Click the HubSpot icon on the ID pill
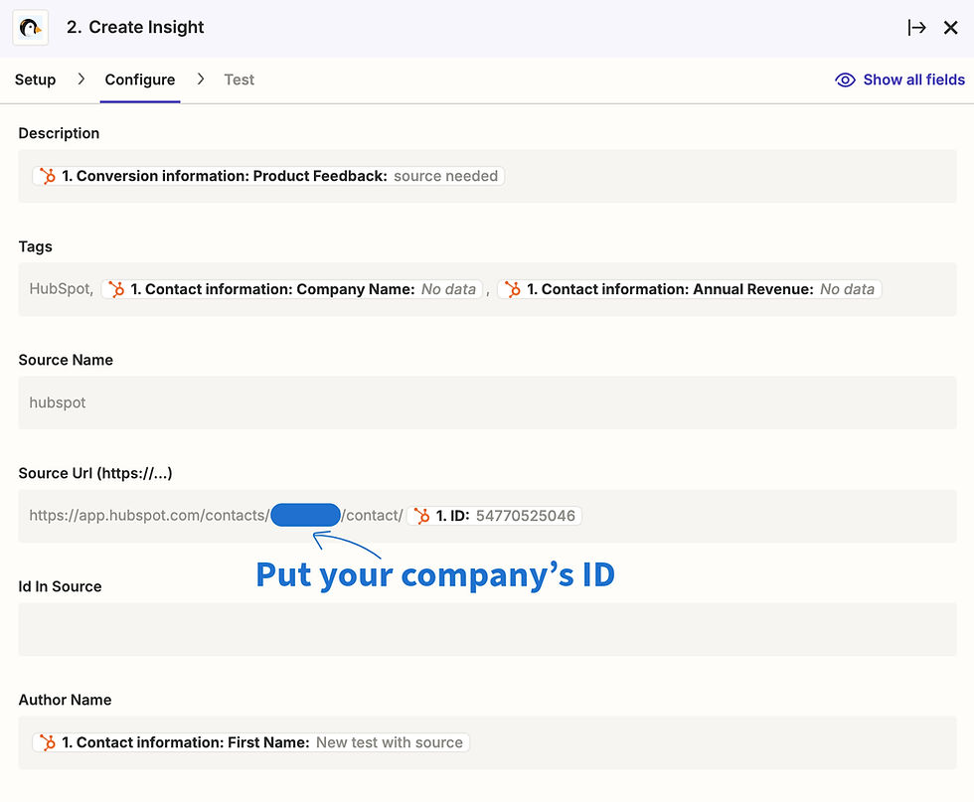Screen dimensions: 974x802 pyautogui.click(x=422, y=516)
